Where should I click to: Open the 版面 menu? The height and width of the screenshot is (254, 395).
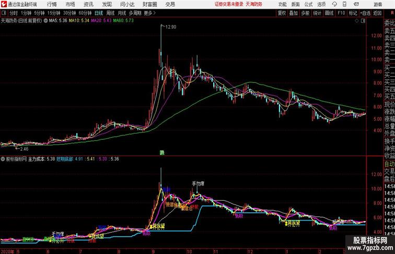tap(296, 4)
